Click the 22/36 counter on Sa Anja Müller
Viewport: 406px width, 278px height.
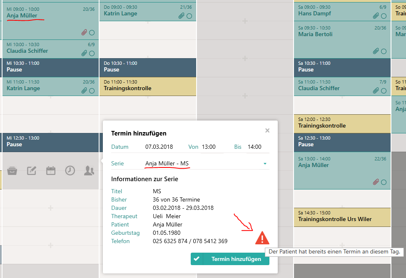click(380, 159)
